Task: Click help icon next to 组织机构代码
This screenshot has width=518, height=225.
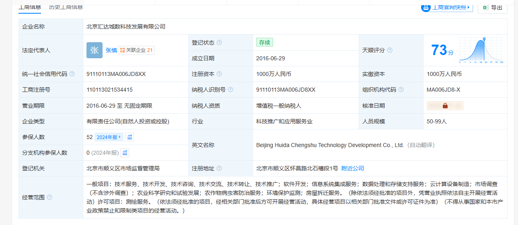Action: (x=401, y=90)
